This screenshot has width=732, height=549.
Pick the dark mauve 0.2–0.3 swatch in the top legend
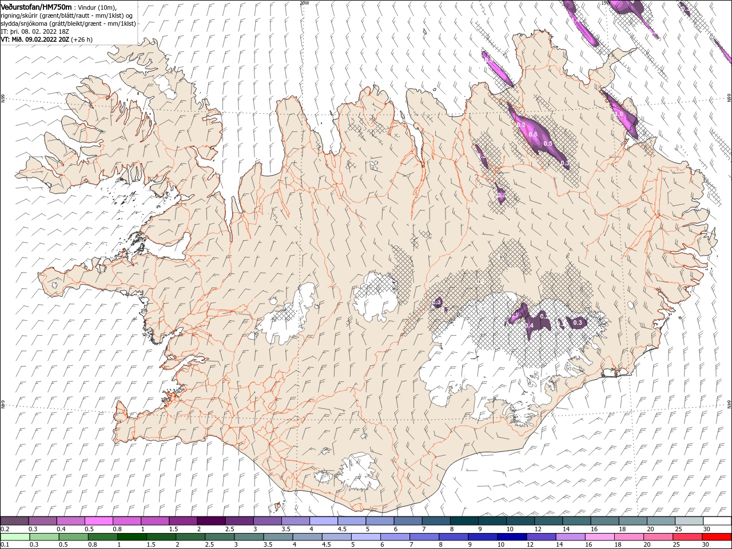coord(15,521)
